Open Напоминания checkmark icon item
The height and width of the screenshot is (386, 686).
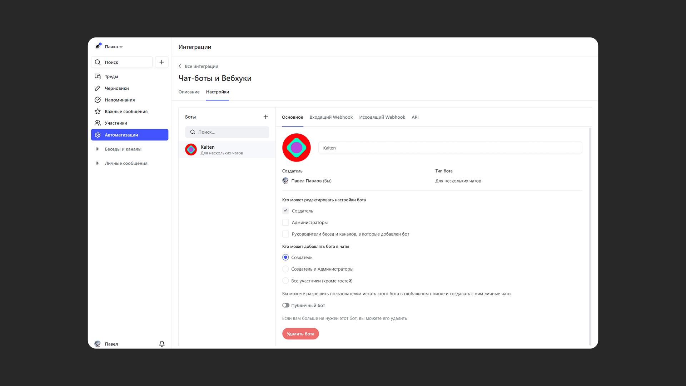[x=119, y=100]
